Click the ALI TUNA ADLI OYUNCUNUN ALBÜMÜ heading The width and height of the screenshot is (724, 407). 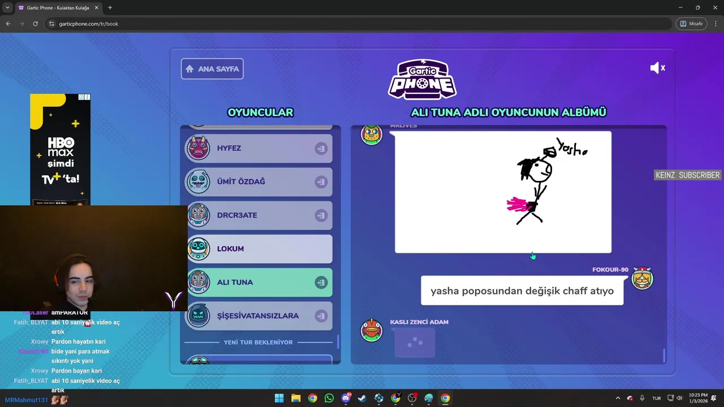pyautogui.click(x=508, y=112)
